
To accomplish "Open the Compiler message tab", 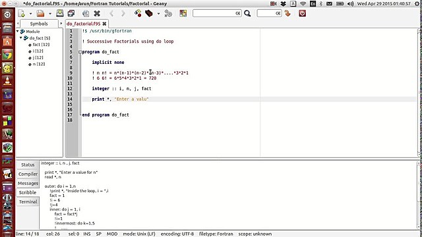I will (x=28, y=174).
